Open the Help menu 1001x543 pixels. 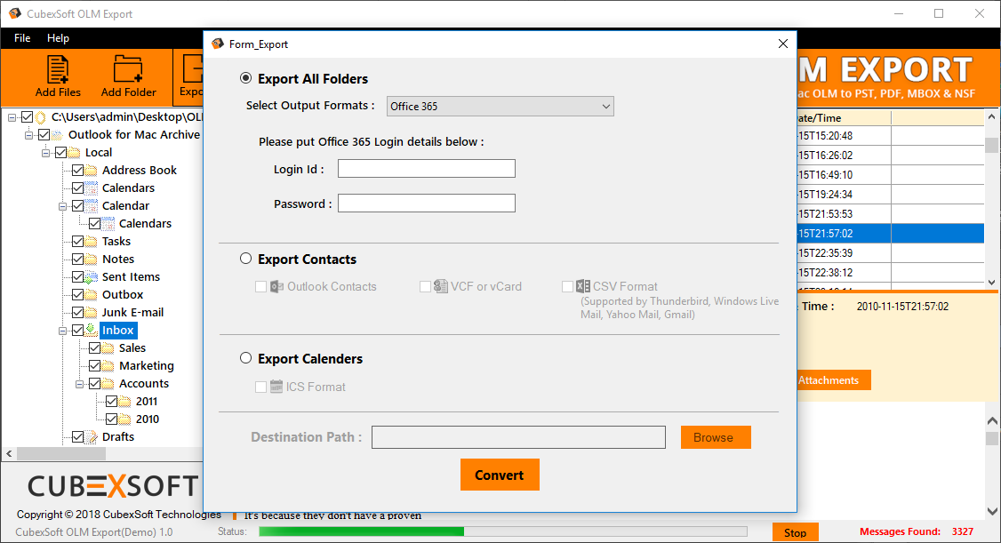[58, 38]
